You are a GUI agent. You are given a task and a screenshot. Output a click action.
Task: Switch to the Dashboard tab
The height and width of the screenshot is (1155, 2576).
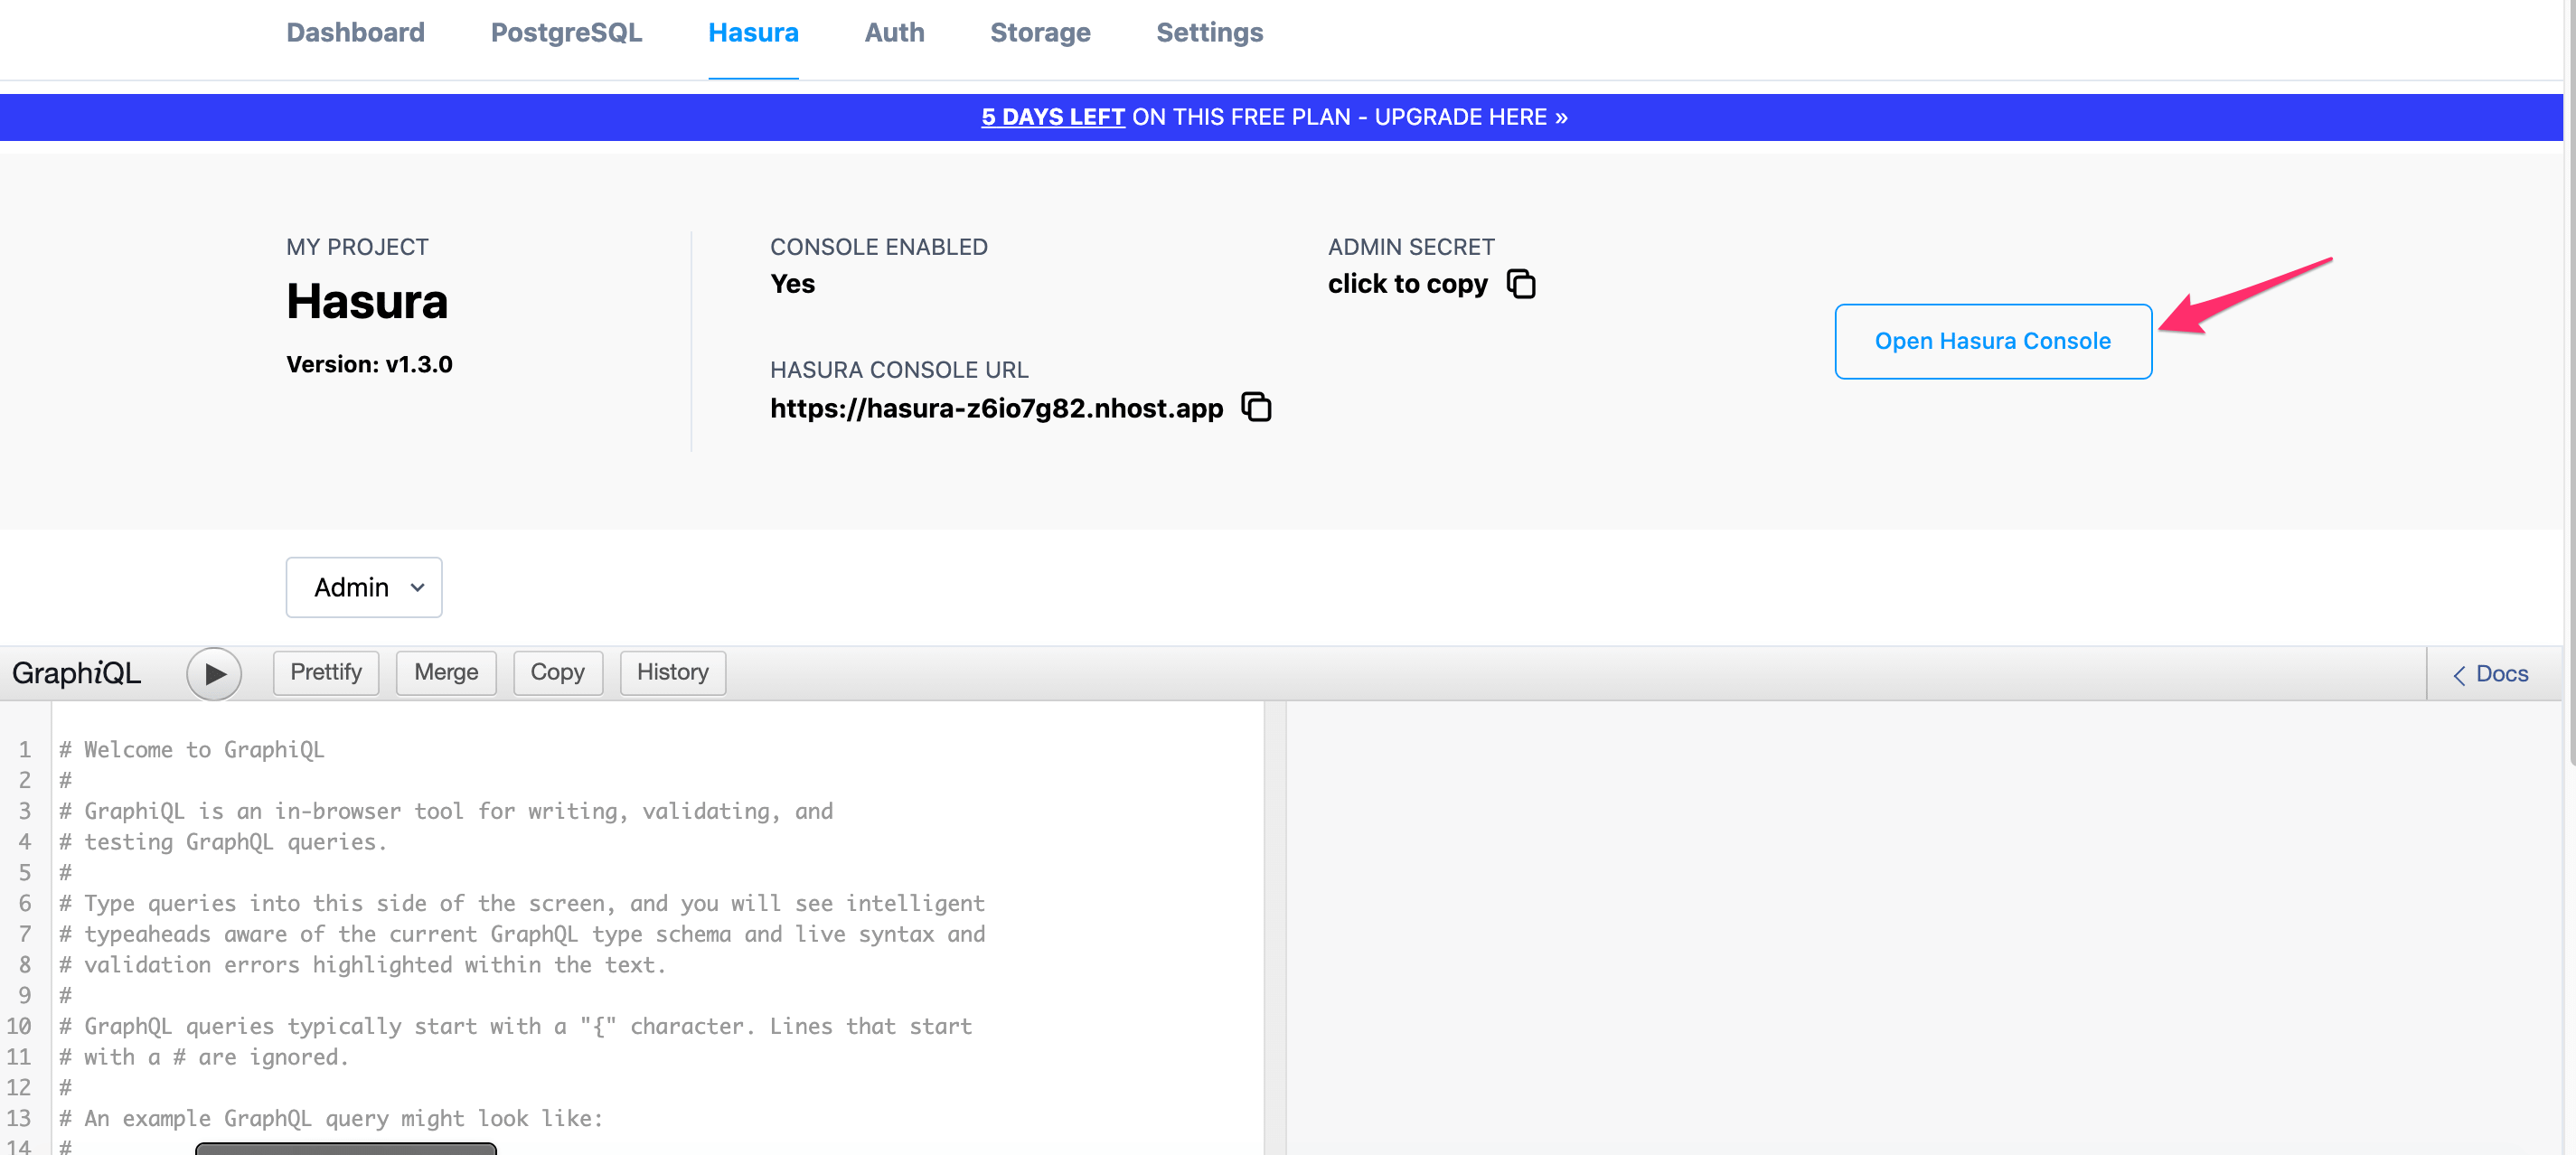click(x=355, y=32)
